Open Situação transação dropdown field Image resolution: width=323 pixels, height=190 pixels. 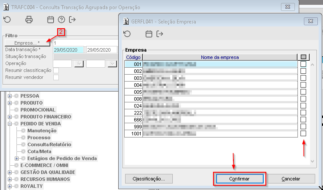point(86,57)
